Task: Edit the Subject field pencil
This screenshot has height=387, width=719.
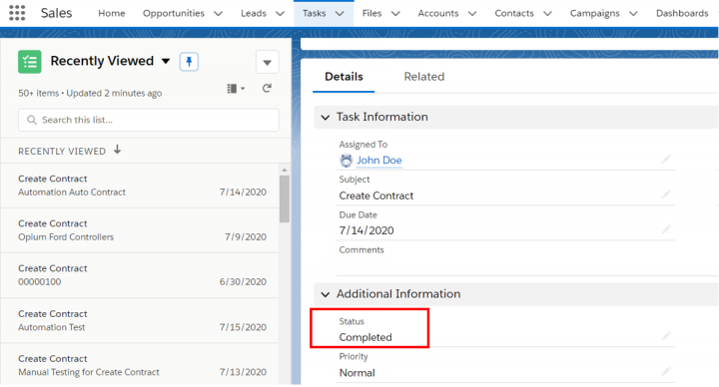Action: (666, 194)
